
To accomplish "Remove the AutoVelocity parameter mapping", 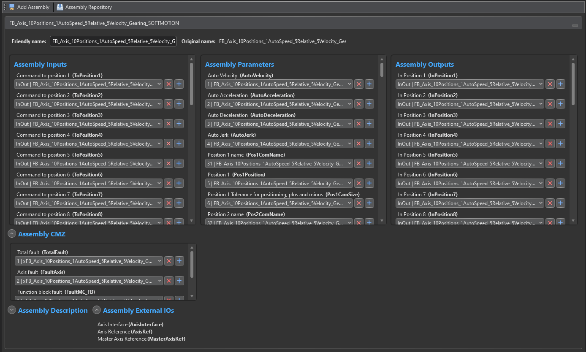I will pyautogui.click(x=359, y=84).
